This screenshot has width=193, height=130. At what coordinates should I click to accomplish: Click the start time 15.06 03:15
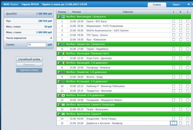point(77,109)
